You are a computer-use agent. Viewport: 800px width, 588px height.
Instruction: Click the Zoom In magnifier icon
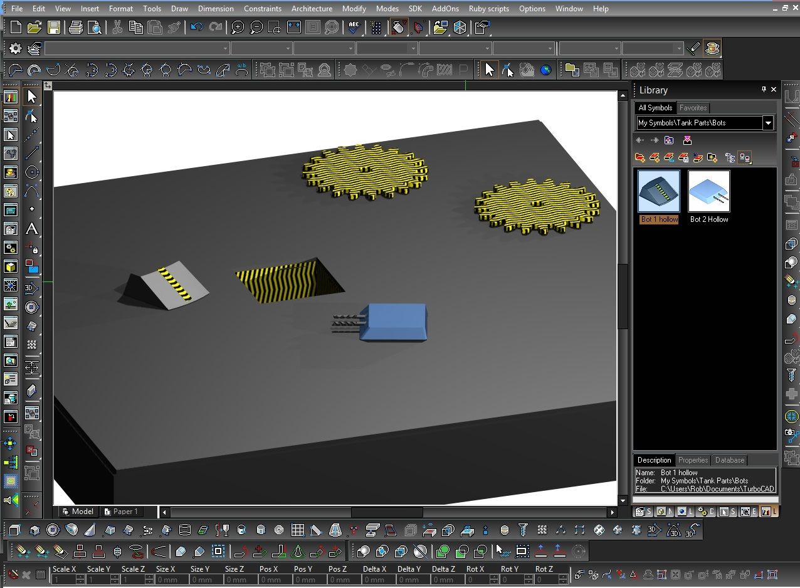point(238,28)
